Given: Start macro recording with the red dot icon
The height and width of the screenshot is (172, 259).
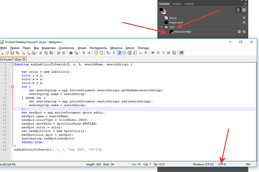Looking at the screenshot, I should 153,53.
